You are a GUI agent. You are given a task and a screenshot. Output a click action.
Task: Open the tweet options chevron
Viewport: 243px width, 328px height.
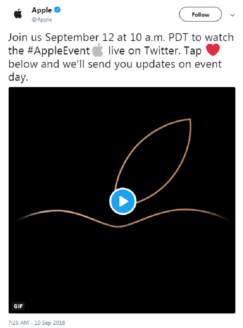tap(232, 15)
